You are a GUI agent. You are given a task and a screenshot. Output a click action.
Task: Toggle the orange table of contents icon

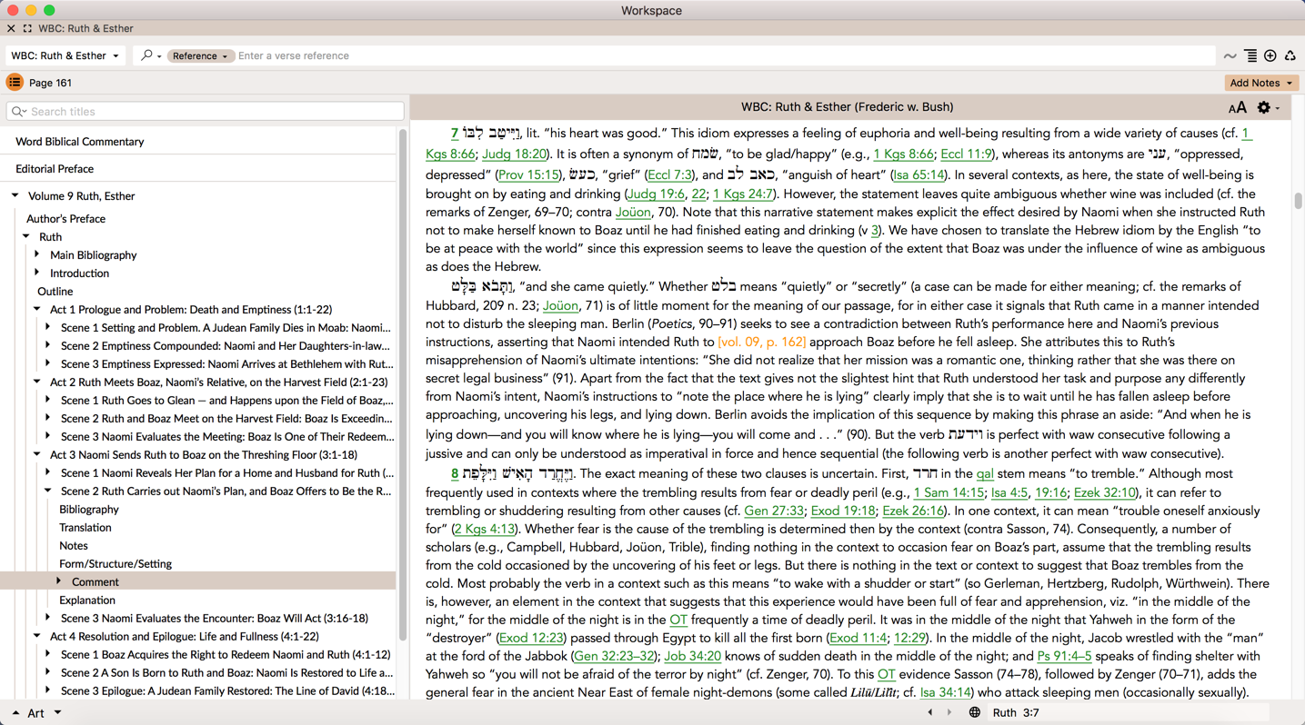pyautogui.click(x=15, y=83)
